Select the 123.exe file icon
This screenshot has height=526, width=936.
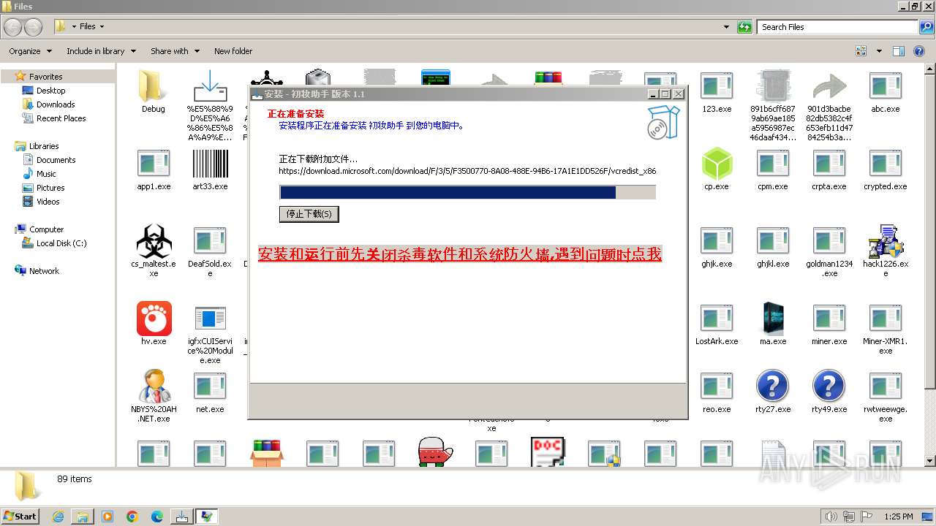pyautogui.click(x=717, y=86)
